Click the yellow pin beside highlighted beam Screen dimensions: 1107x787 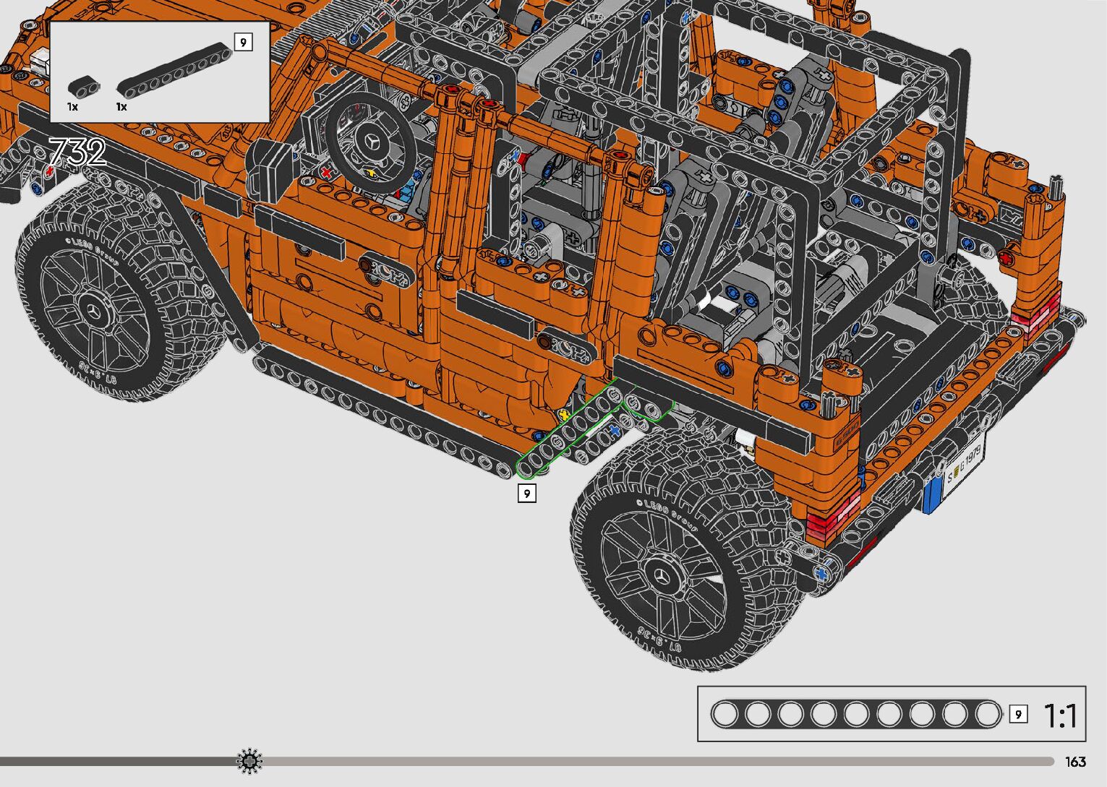563,415
